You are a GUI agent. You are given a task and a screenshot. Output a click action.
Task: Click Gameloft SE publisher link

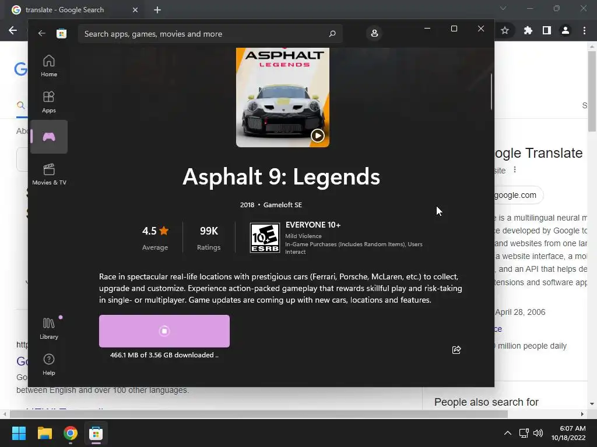click(x=283, y=205)
